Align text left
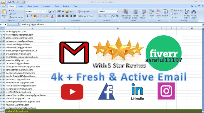 [59, 16]
